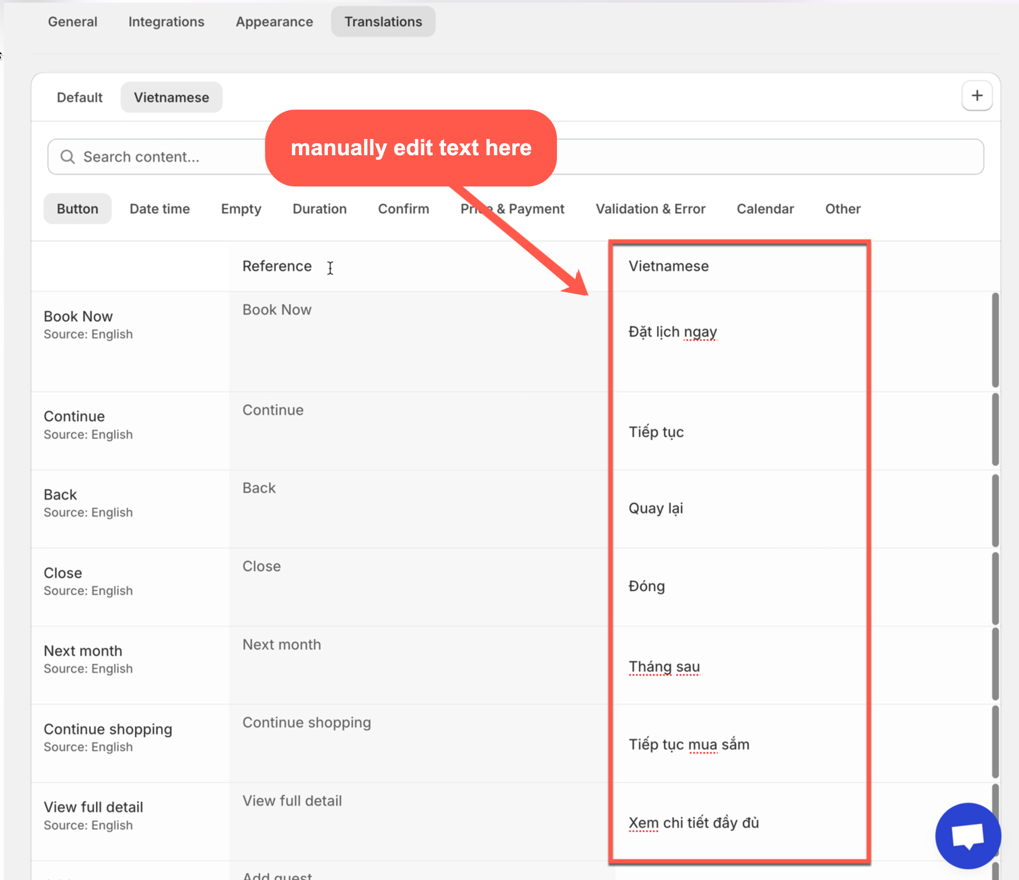Switch to the Default language tab

(80, 98)
